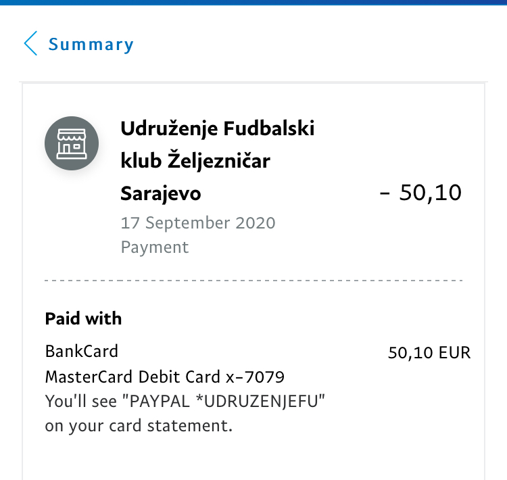Click the letter S in Summary
This screenshot has width=507, height=480.
click(x=53, y=44)
